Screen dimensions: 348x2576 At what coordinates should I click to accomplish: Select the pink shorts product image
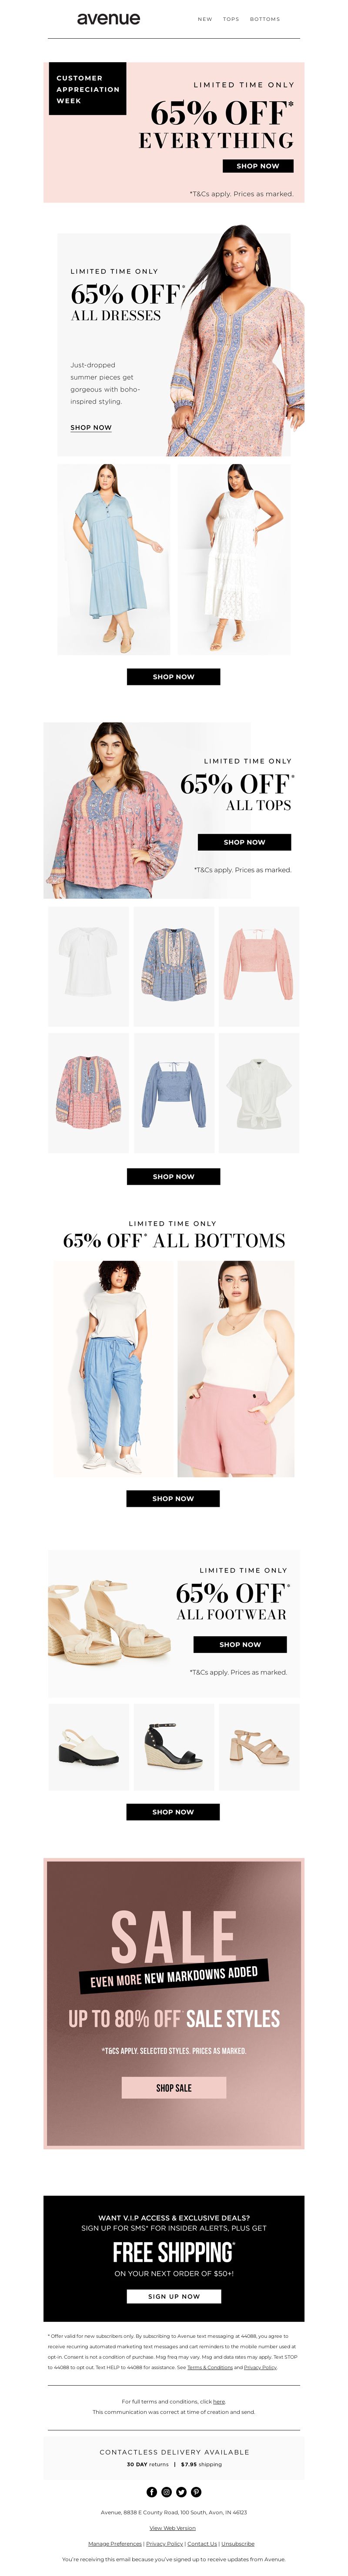pos(236,1368)
